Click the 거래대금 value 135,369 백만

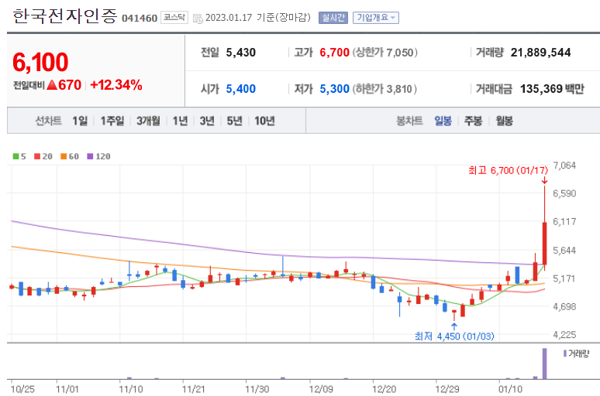552,89
